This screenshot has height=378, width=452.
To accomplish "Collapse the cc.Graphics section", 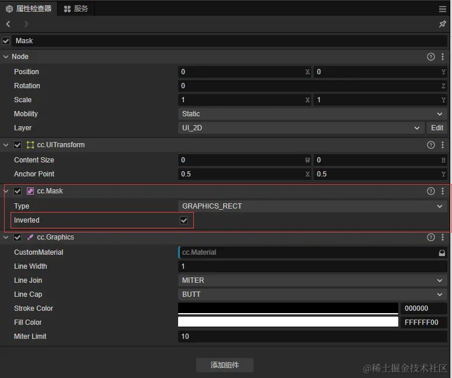I will [x=6, y=237].
